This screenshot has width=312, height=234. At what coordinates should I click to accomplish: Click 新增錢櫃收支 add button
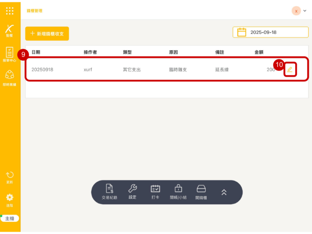pos(47,34)
